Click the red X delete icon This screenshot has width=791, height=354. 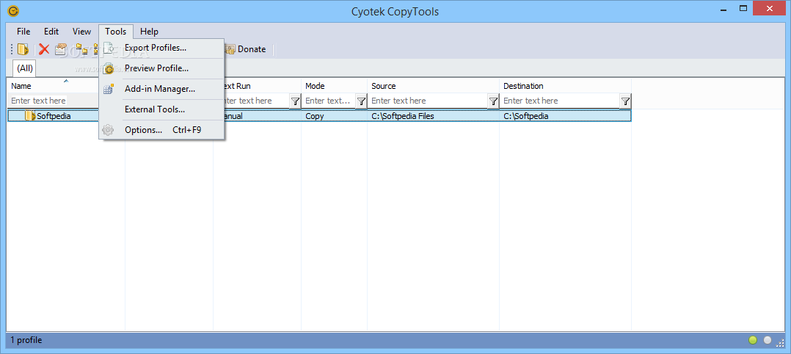[44, 49]
